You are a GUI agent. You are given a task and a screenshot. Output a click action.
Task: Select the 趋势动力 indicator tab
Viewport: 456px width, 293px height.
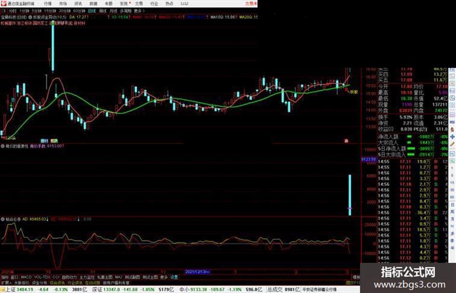pos(69,277)
